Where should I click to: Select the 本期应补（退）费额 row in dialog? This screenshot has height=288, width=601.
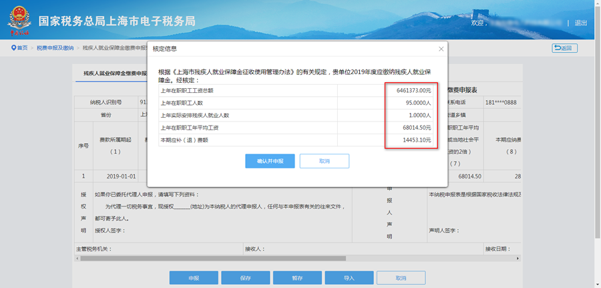(x=294, y=140)
